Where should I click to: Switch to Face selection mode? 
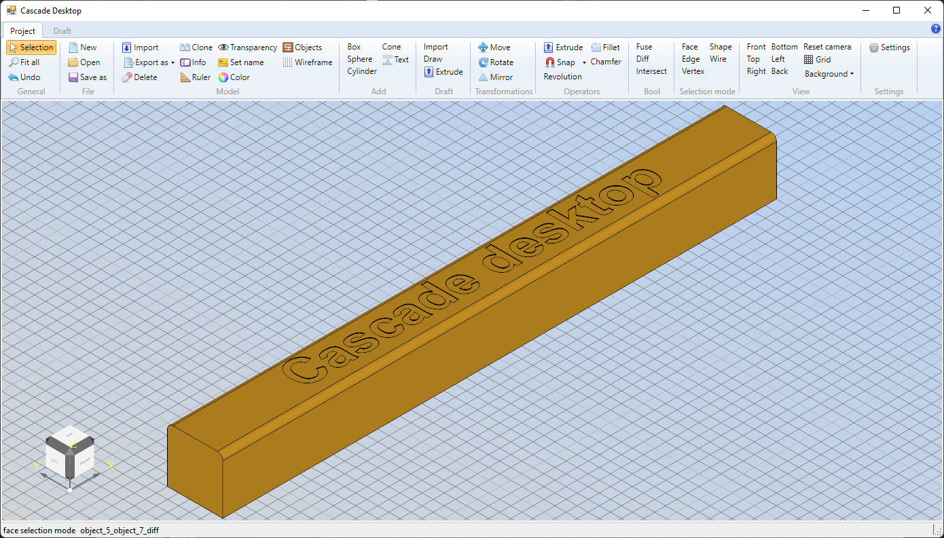coord(690,47)
